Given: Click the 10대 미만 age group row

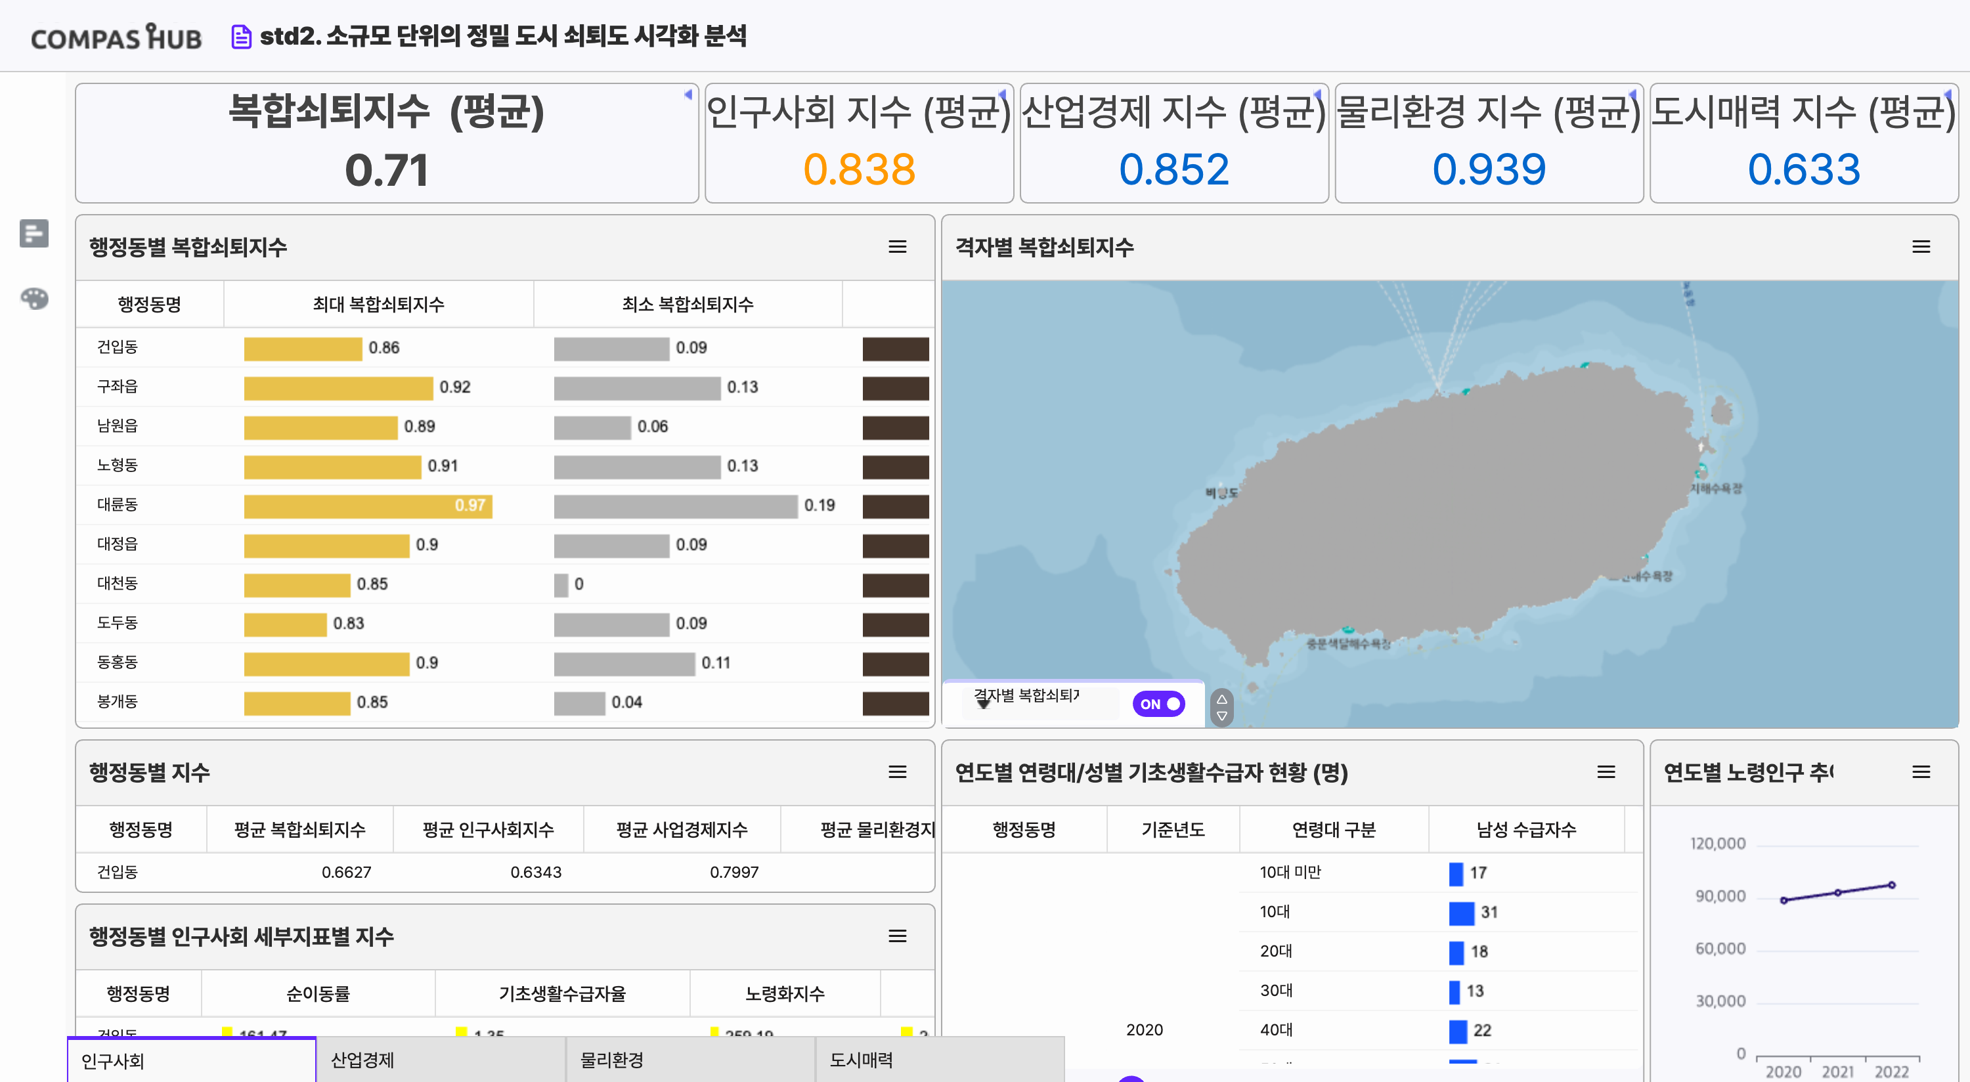Looking at the screenshot, I should [x=1437, y=873].
